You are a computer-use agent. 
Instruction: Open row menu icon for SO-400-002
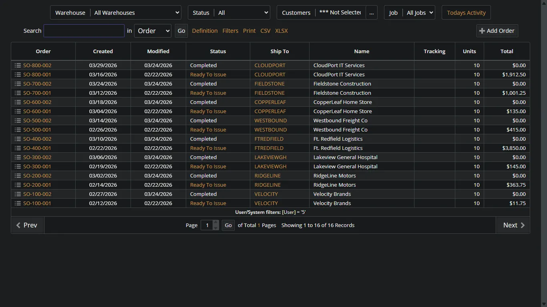pos(18,139)
